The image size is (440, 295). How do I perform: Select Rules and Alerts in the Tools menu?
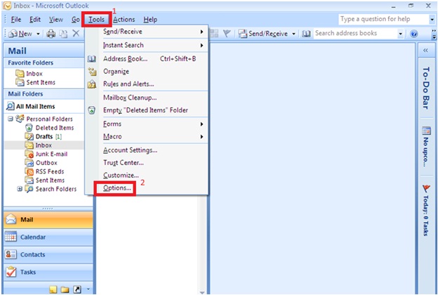pyautogui.click(x=128, y=84)
